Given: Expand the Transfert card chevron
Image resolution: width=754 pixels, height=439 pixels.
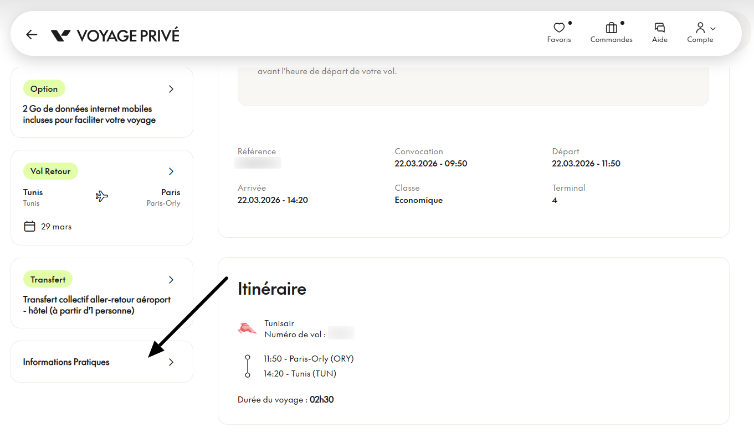Looking at the screenshot, I should click(171, 280).
